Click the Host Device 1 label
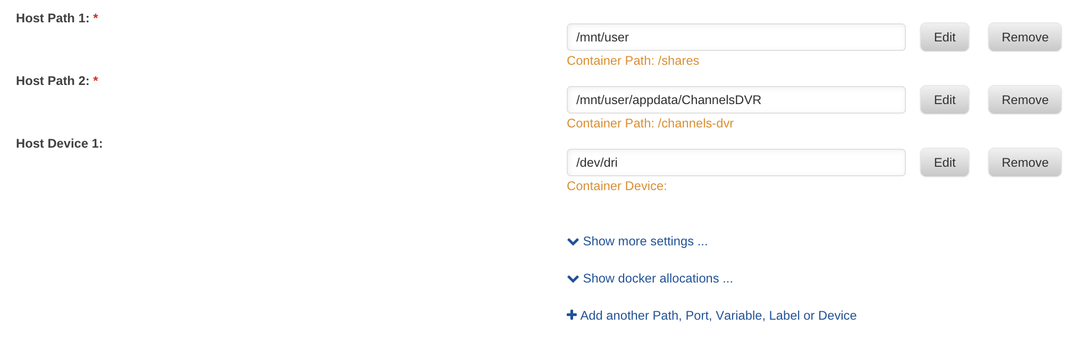 pyautogui.click(x=59, y=144)
